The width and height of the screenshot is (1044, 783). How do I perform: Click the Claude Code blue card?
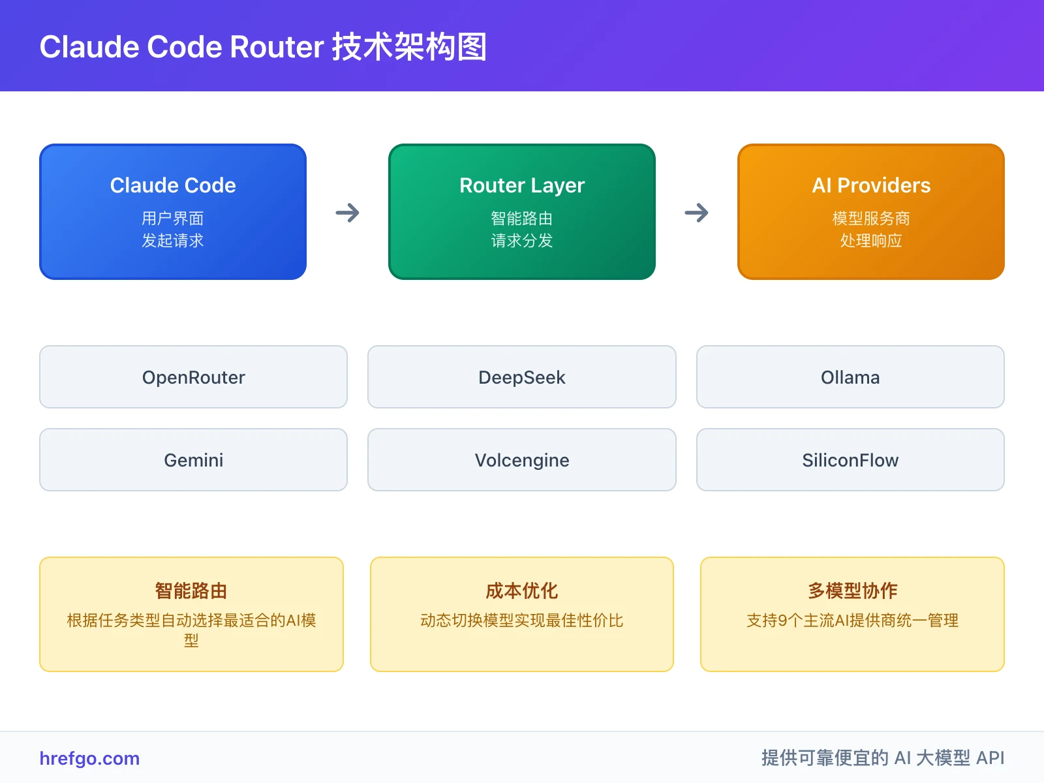tap(173, 212)
